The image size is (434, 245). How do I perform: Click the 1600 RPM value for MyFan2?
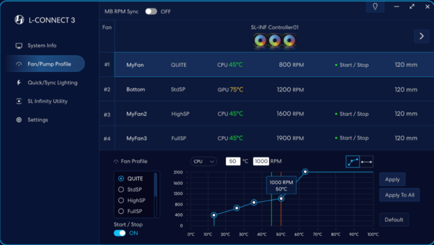click(x=290, y=114)
